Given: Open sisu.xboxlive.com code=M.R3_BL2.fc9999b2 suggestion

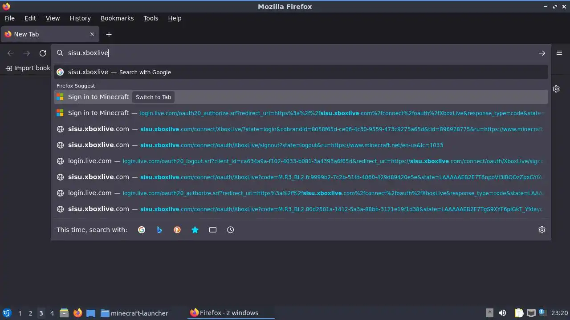Looking at the screenshot, I should [301, 177].
